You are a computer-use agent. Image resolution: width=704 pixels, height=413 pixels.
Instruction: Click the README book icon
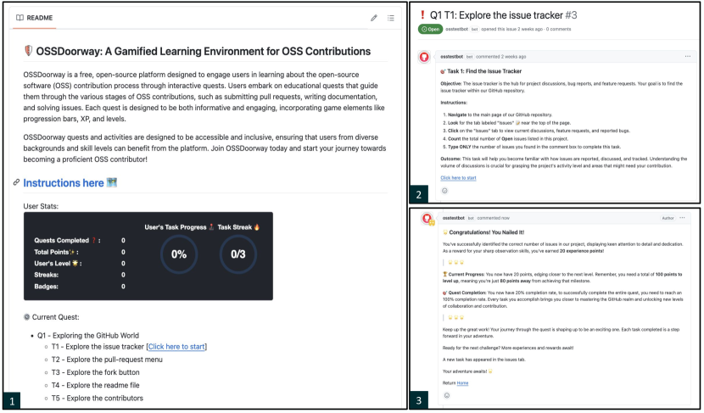(x=20, y=18)
